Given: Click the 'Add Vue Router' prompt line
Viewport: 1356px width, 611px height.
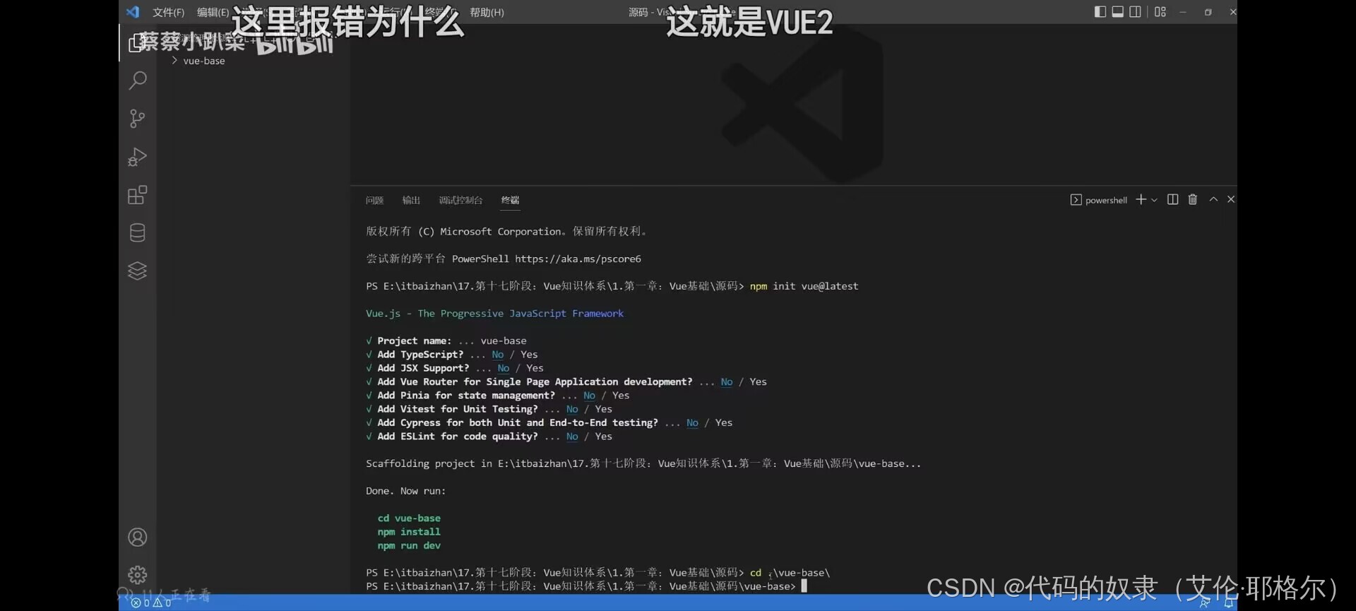Looking at the screenshot, I should (x=566, y=382).
